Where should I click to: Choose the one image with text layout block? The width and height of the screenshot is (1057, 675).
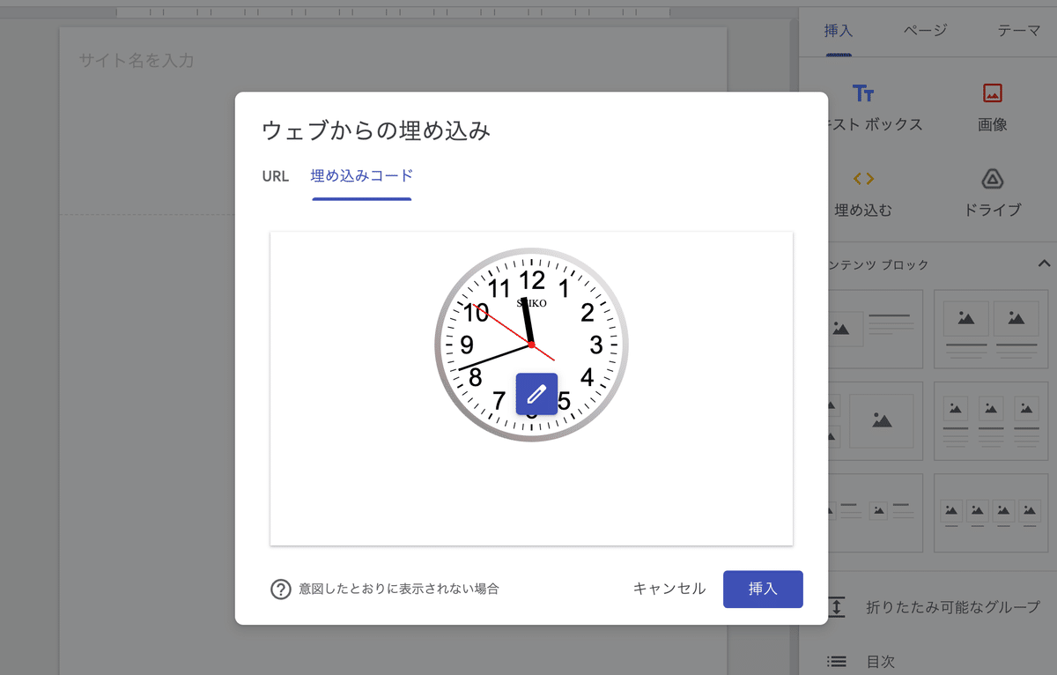click(876, 329)
